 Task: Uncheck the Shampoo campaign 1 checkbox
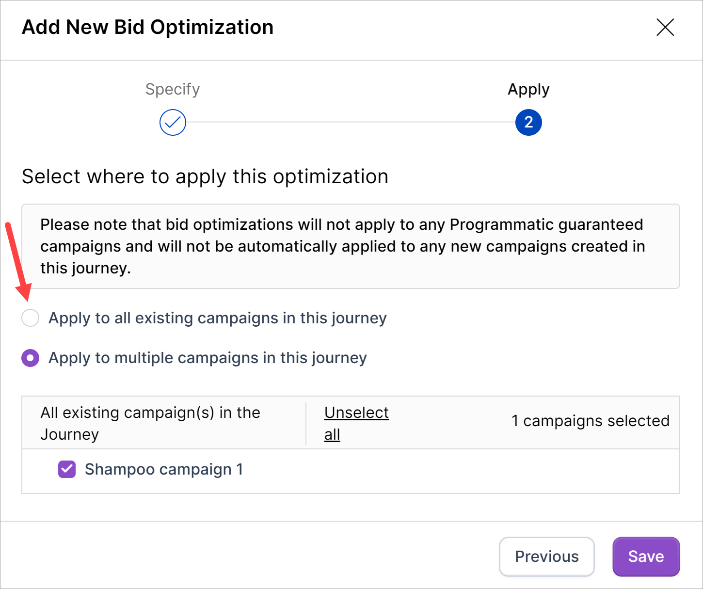coord(67,469)
